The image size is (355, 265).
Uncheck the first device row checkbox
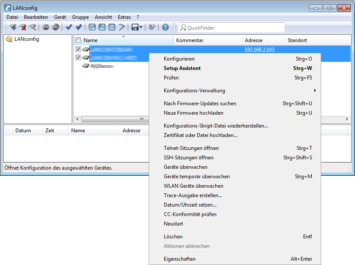click(x=78, y=49)
